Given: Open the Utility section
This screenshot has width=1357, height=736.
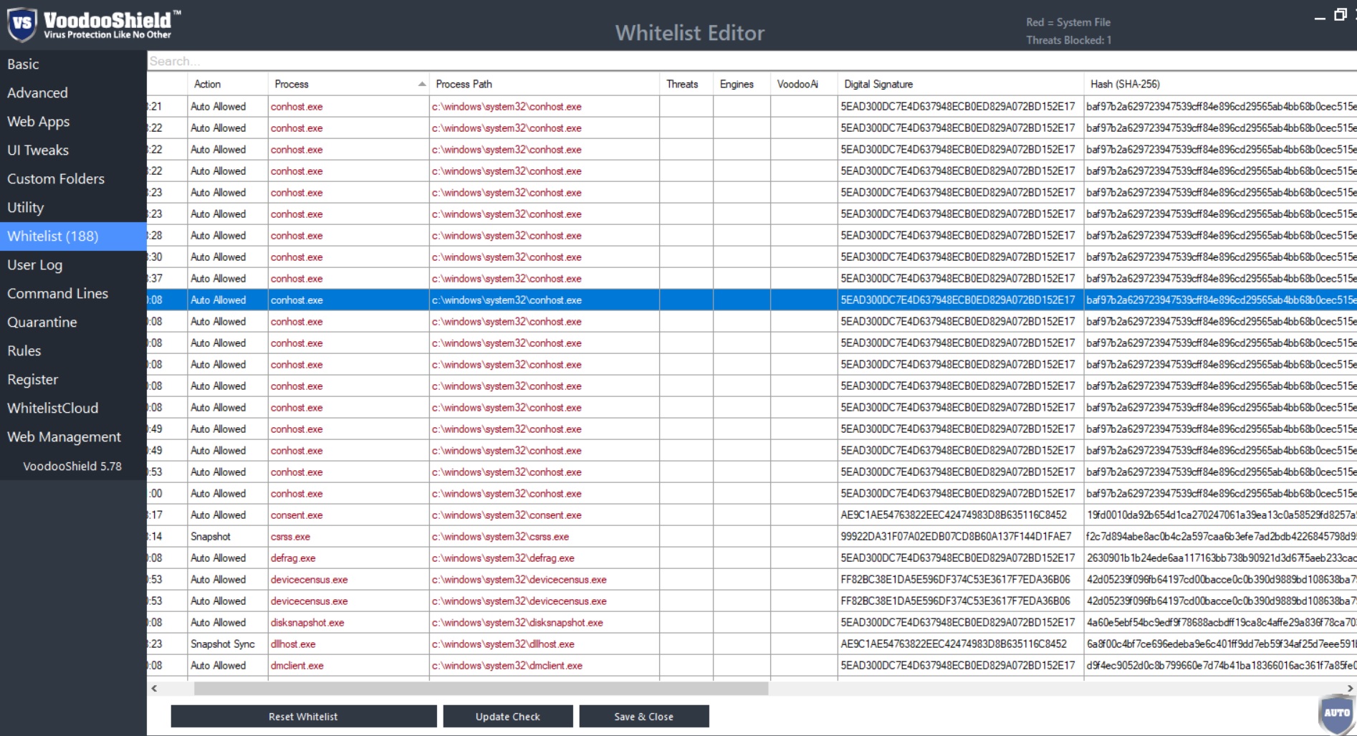Looking at the screenshot, I should pyautogui.click(x=73, y=208).
